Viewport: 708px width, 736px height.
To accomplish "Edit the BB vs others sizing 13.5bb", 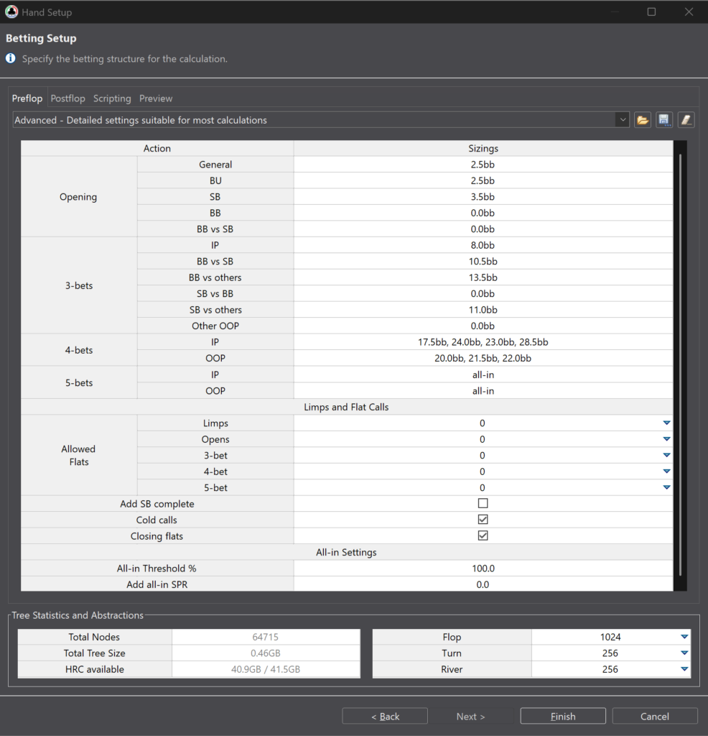I will (483, 277).
